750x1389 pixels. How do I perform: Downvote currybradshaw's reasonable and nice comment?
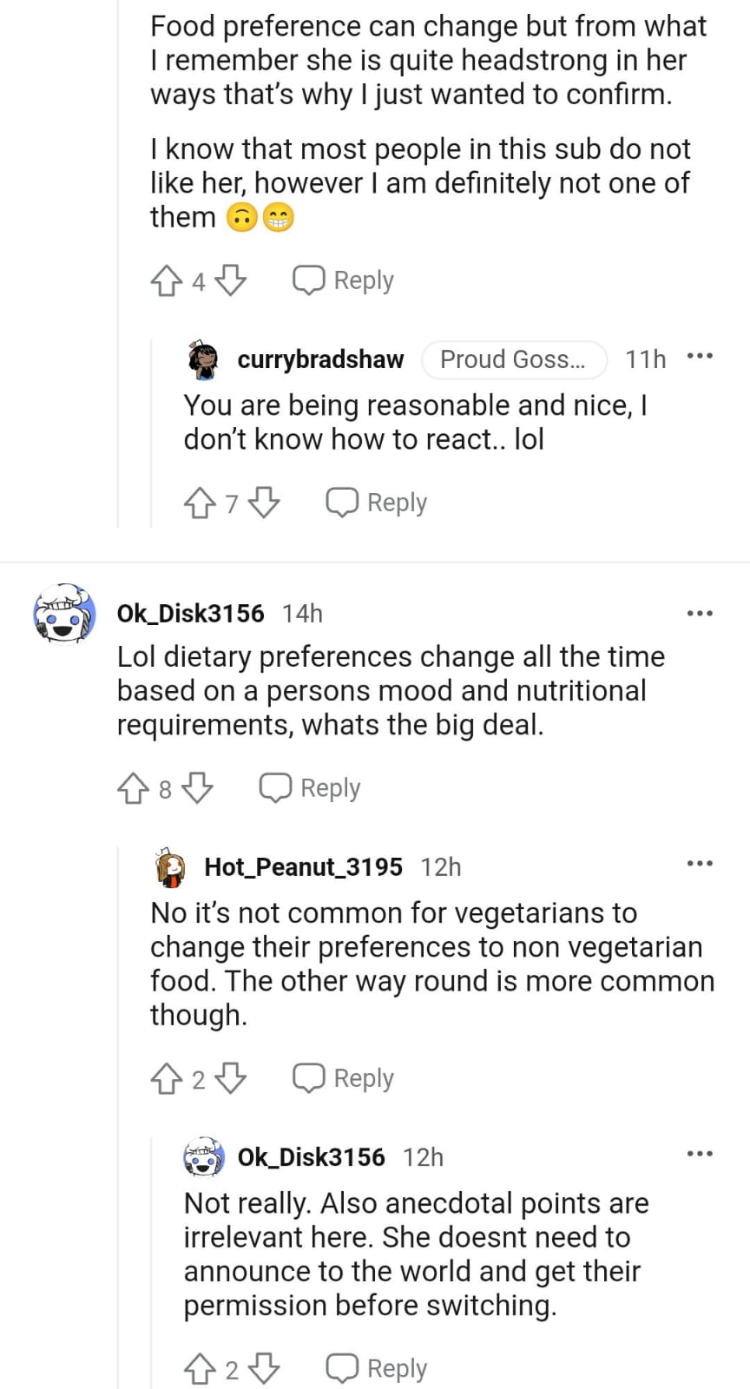point(264,503)
